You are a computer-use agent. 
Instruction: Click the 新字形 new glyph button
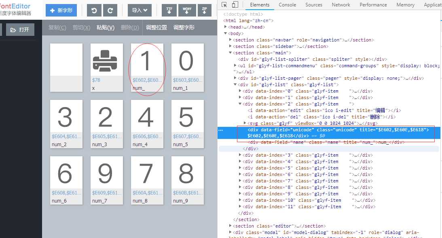[x=61, y=10]
